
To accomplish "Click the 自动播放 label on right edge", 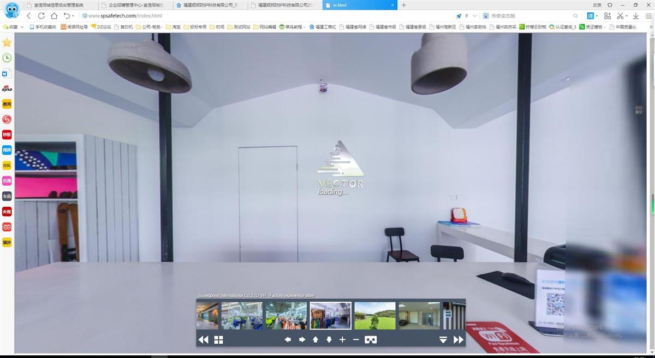I will (x=639, y=110).
